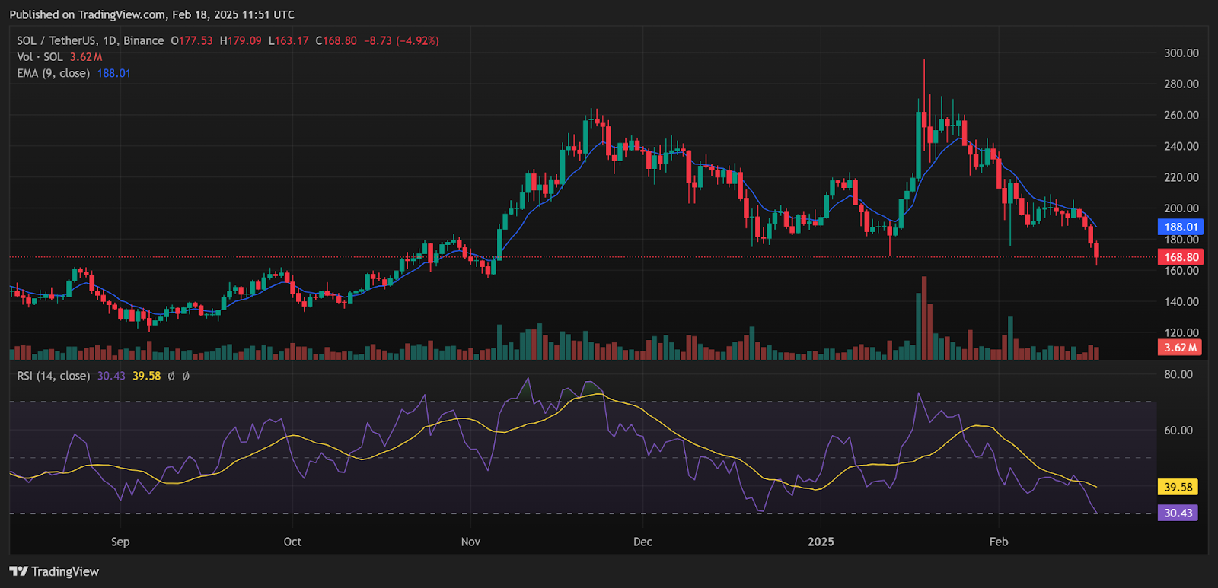This screenshot has width=1218, height=588.
Task: Open the RSI (14, close) indicator legend
Action: (53, 376)
